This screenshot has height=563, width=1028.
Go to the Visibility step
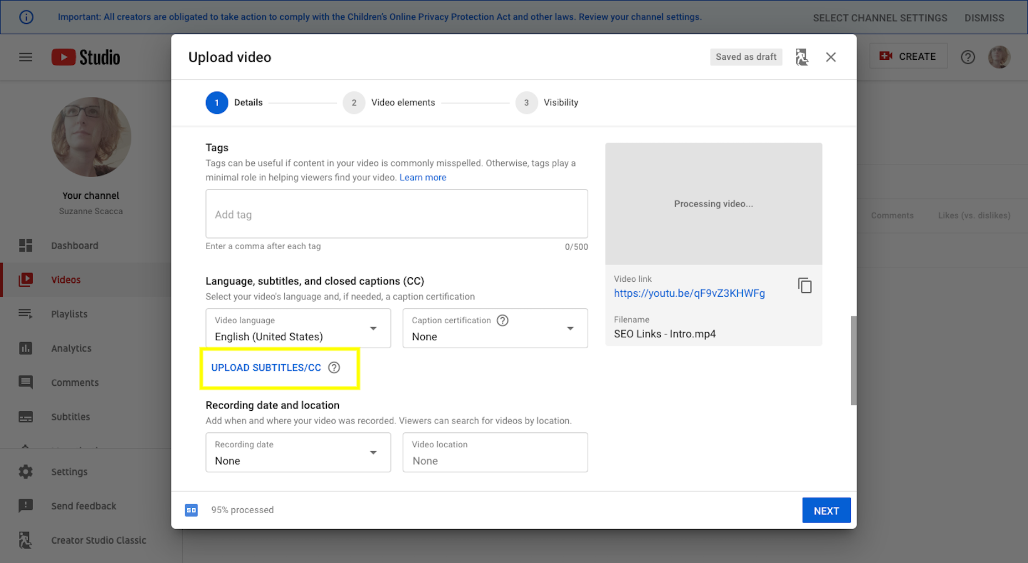tap(547, 102)
